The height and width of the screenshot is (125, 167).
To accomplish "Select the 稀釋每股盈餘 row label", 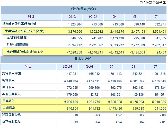I will (x=11, y=115).
